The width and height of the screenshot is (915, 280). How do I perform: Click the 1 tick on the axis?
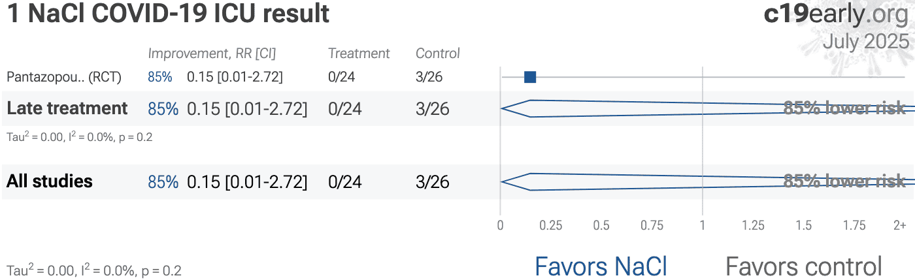coord(703,225)
